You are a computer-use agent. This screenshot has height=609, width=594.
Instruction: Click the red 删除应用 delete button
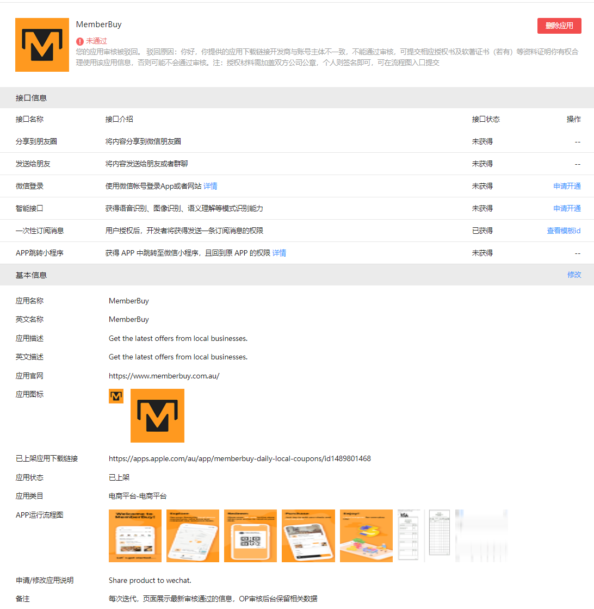click(559, 26)
